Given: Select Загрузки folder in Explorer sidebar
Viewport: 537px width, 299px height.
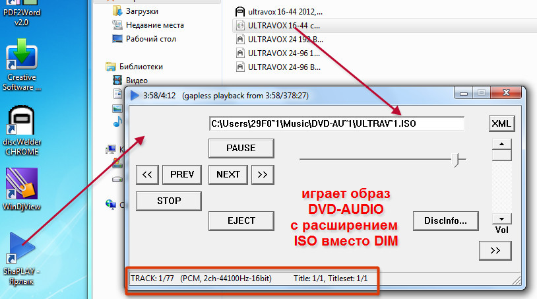Looking at the screenshot, I should (x=142, y=11).
